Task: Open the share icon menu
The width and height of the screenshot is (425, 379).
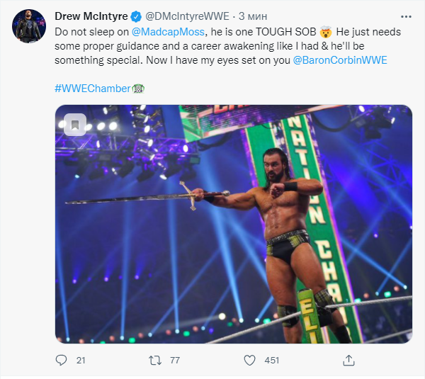Action: coord(348,361)
